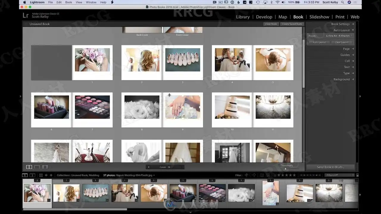381x214 pixels.
Task: Open the Help menu
Action: click(103, 2)
